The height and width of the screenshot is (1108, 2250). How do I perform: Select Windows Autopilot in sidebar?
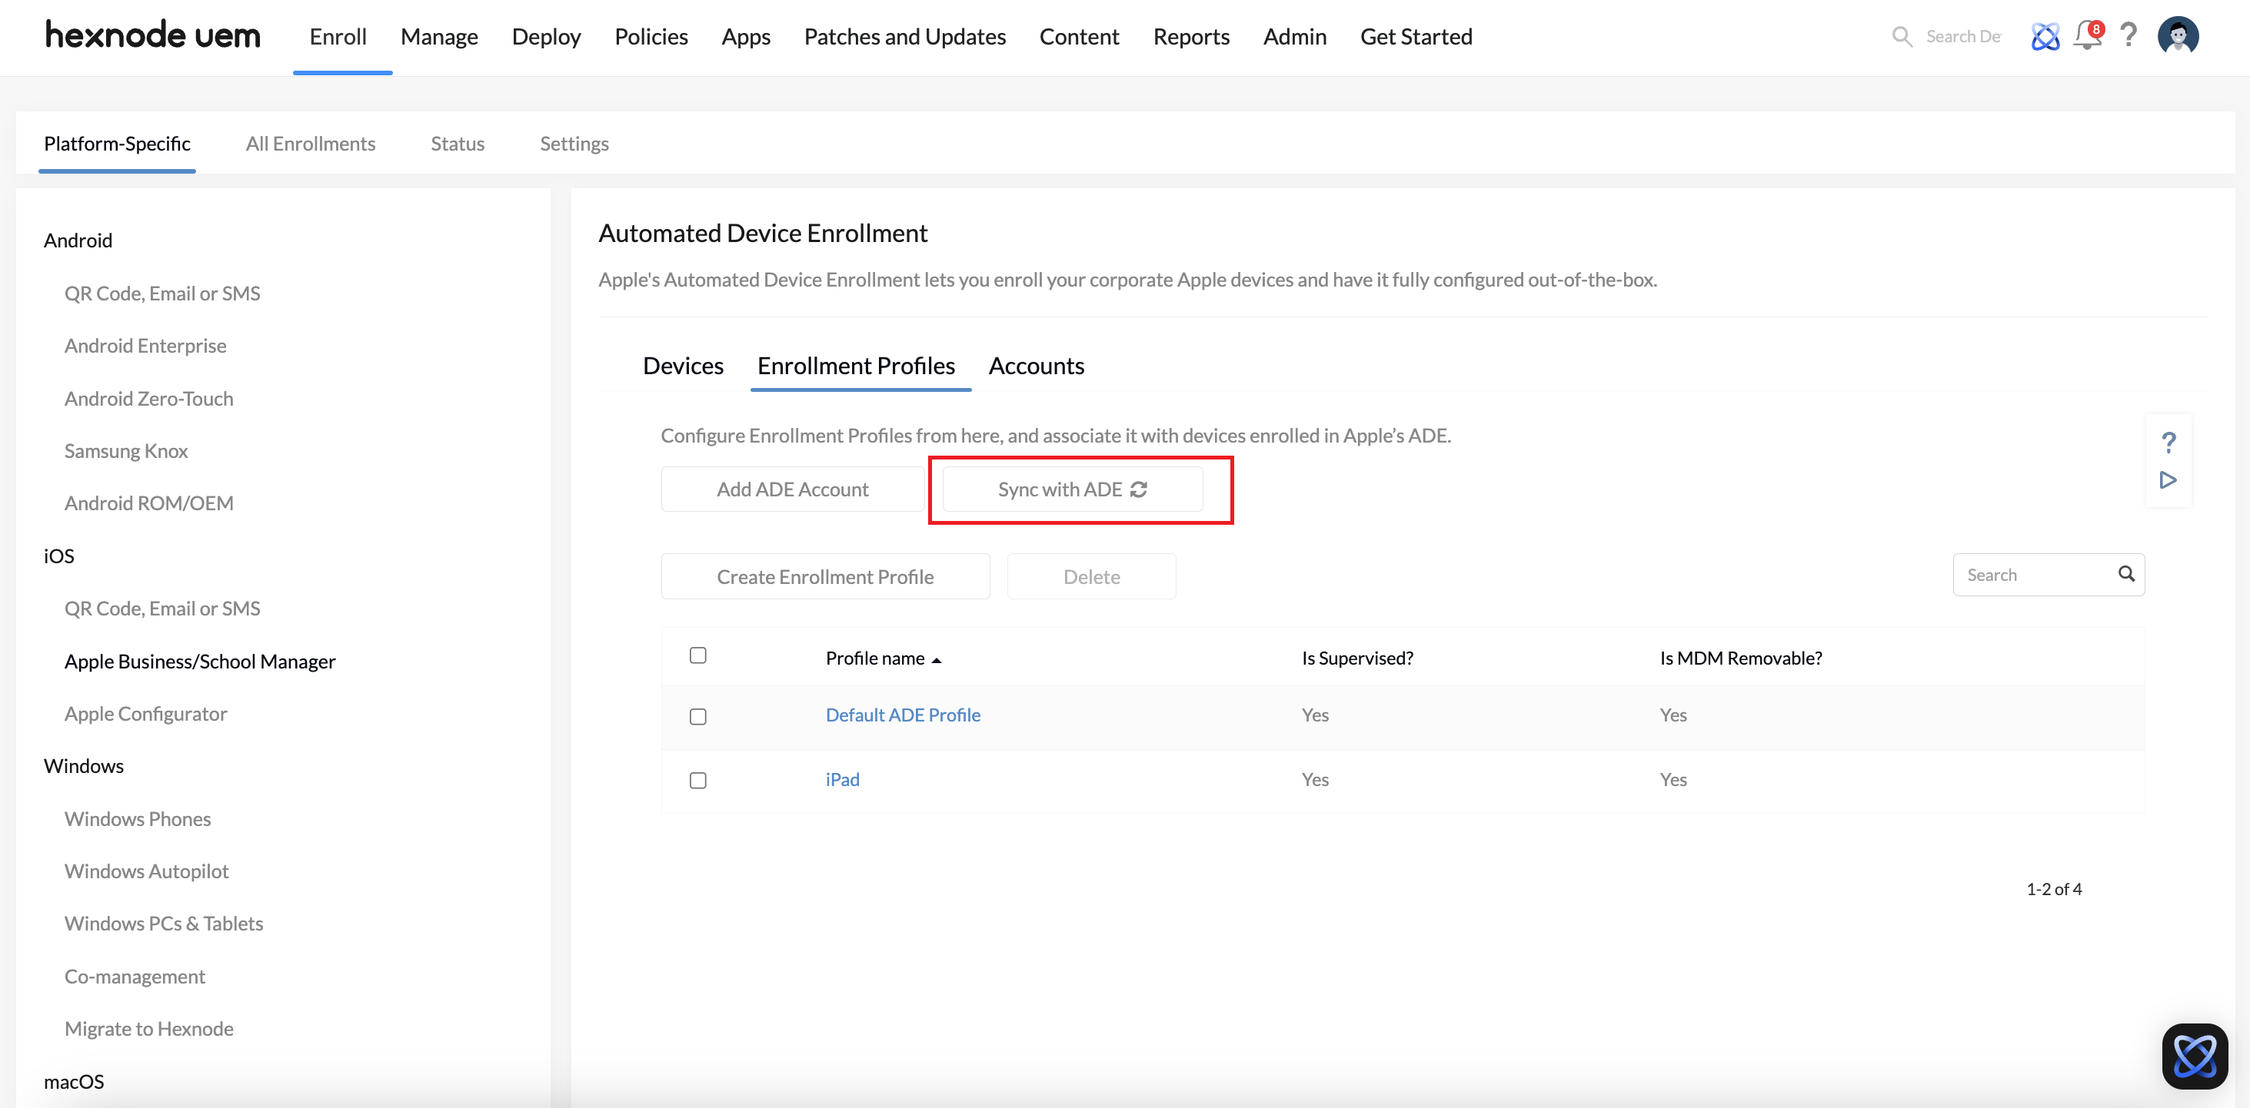[x=147, y=871]
